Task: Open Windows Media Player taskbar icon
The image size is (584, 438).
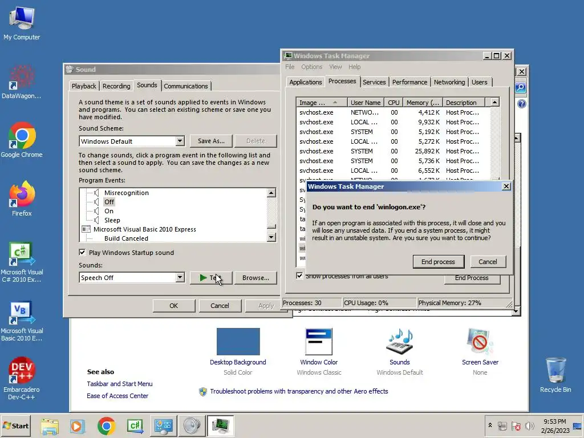Action: [78, 426]
